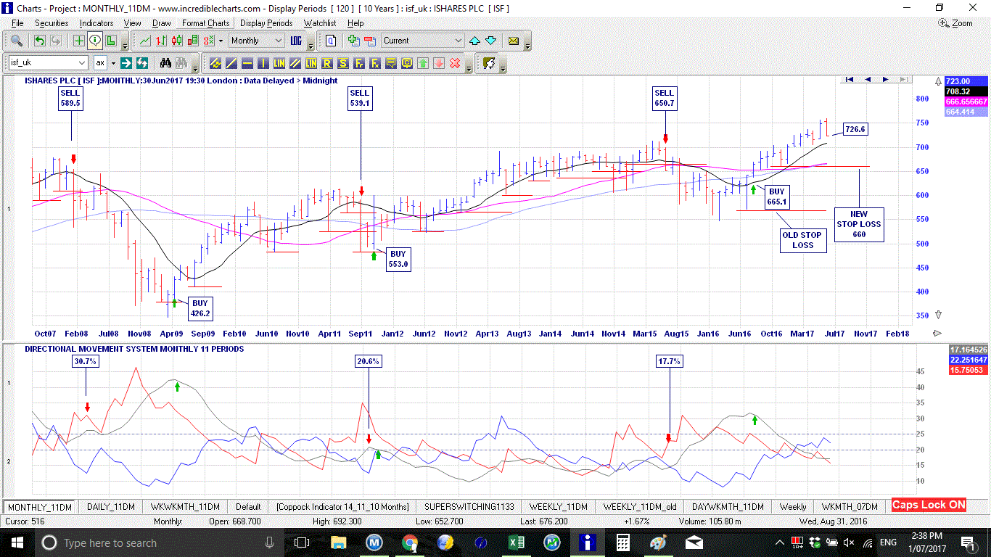Click the add watchlist green plus icon
991x557 pixels.
pos(354,41)
